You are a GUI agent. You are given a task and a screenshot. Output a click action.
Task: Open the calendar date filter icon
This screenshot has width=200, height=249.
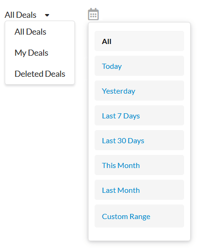[x=93, y=14]
